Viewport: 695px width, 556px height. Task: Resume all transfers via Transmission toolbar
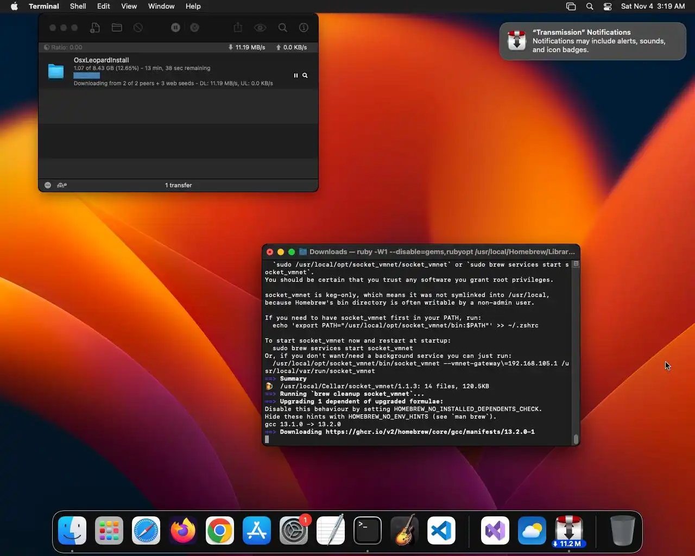[194, 28]
